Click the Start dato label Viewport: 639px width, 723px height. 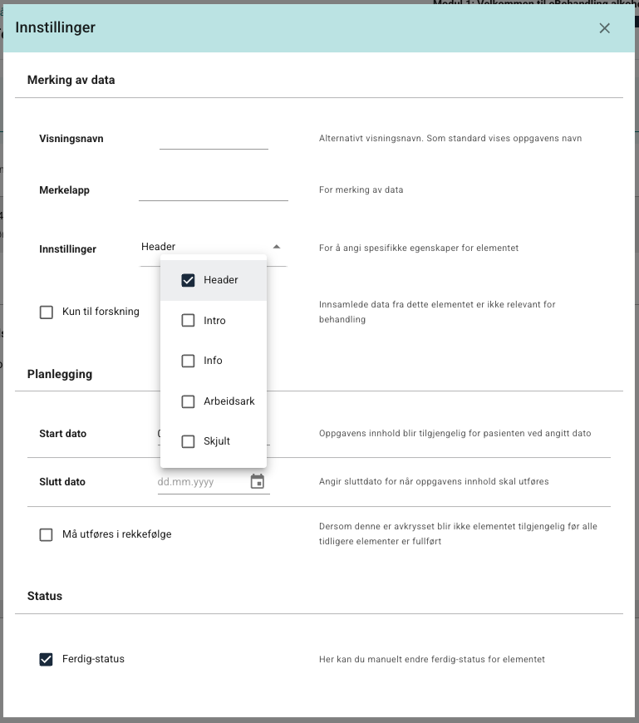[62, 434]
